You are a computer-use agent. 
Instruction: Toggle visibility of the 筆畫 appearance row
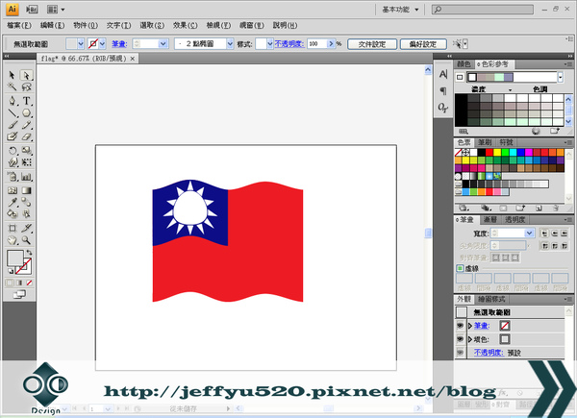pyautogui.click(x=460, y=326)
